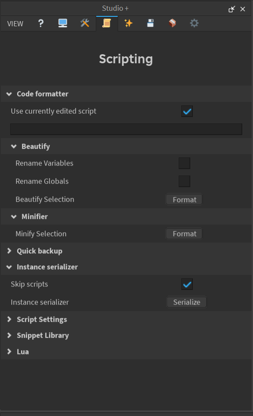Click the scroll icon for Scripting
The height and width of the screenshot is (416, 253).
pos(107,24)
